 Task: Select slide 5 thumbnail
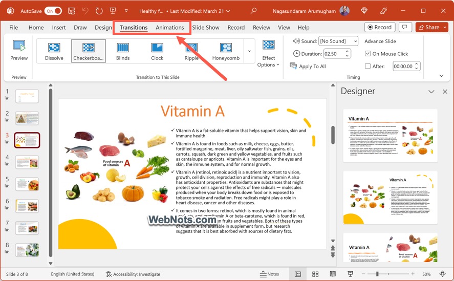tap(27, 184)
